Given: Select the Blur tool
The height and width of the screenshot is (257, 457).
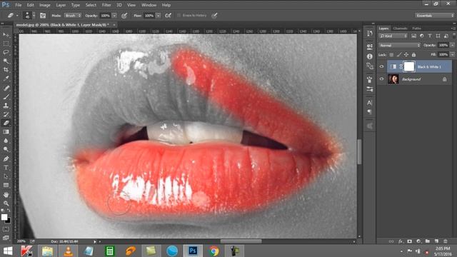Looking at the screenshot, I should (6, 141).
